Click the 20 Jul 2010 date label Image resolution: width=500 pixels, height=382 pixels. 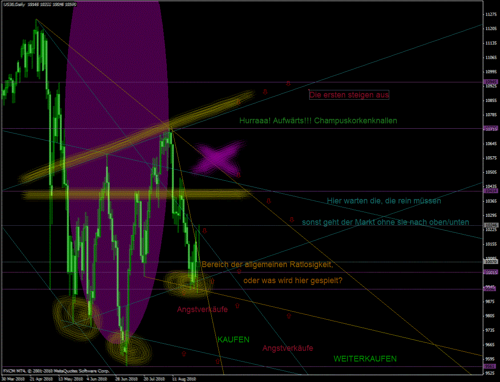pos(154,379)
